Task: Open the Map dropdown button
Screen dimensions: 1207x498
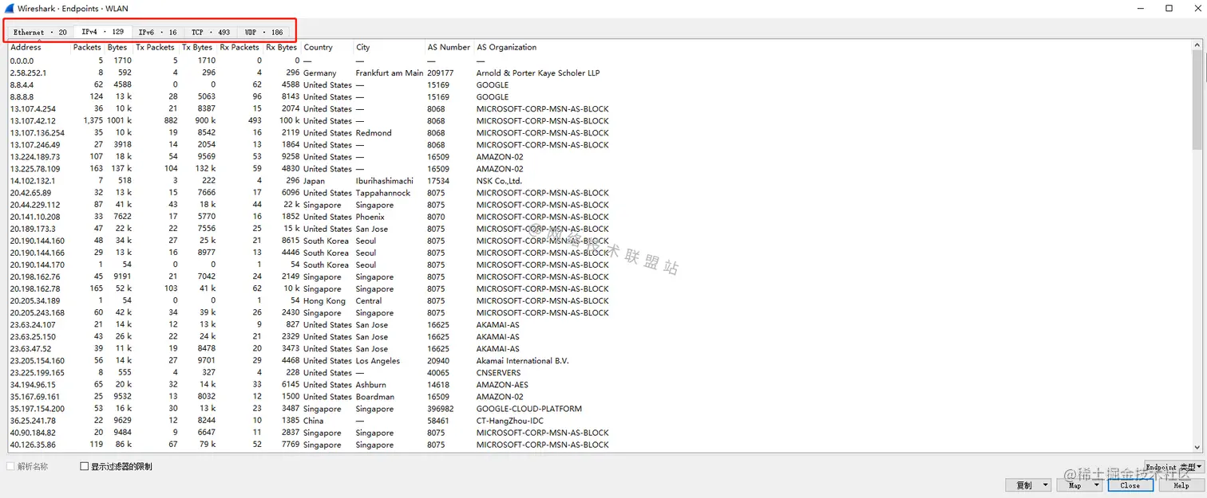Action: click(1079, 485)
